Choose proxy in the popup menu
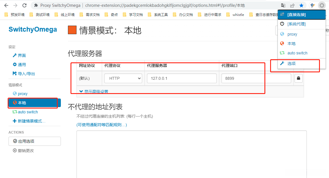This screenshot has height=178, width=329. point(302,34)
